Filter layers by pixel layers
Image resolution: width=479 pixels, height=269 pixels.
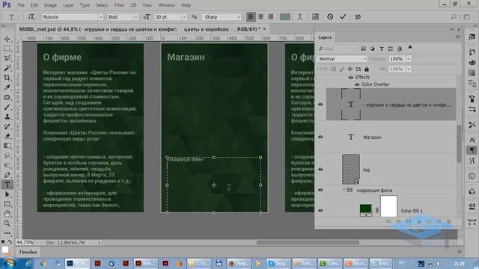tap(363, 49)
